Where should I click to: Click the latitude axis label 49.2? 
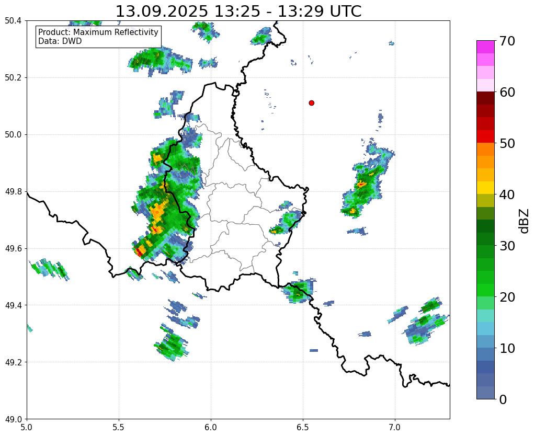point(13,362)
